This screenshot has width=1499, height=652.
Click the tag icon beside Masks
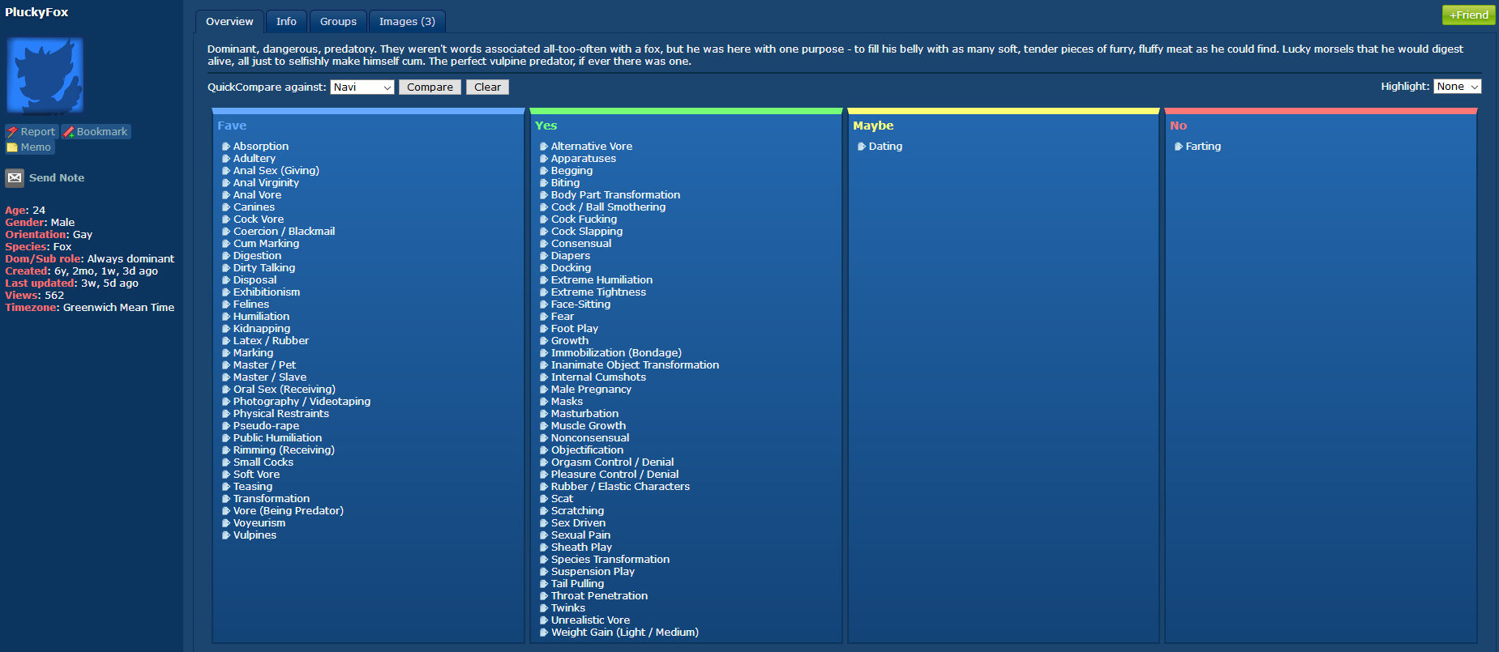[x=544, y=402]
